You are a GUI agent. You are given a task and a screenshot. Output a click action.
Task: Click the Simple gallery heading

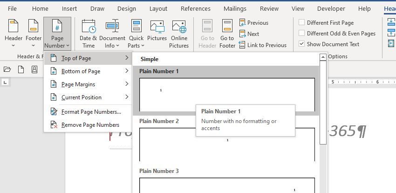(150, 59)
